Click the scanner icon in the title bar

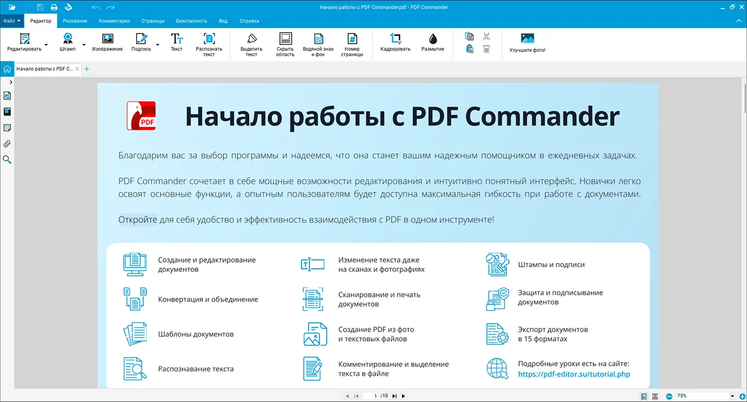click(68, 7)
